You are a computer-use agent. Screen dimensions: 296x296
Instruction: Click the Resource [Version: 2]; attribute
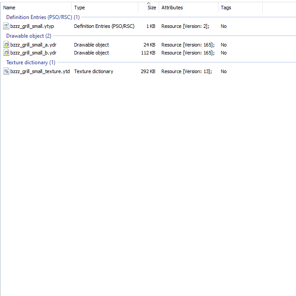coord(185,26)
